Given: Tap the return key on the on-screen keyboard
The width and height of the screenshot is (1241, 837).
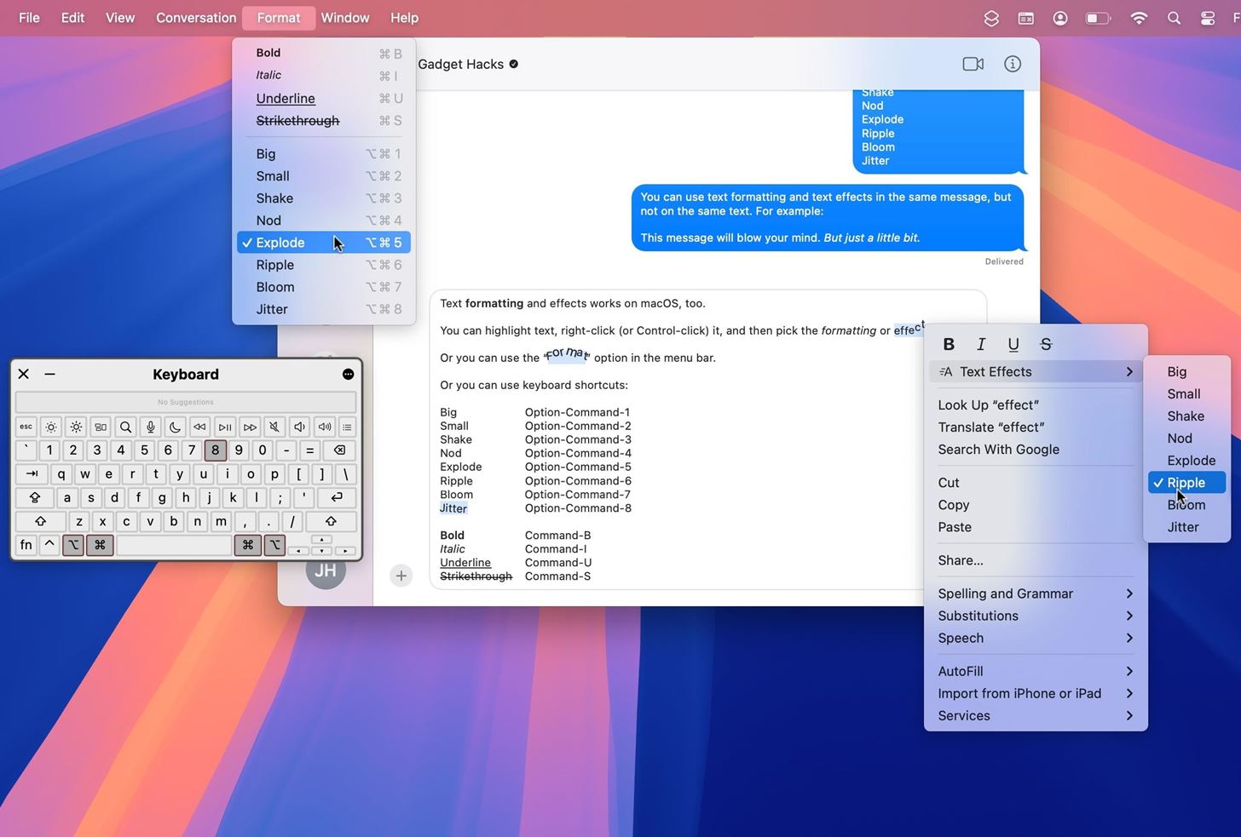Looking at the screenshot, I should [337, 497].
